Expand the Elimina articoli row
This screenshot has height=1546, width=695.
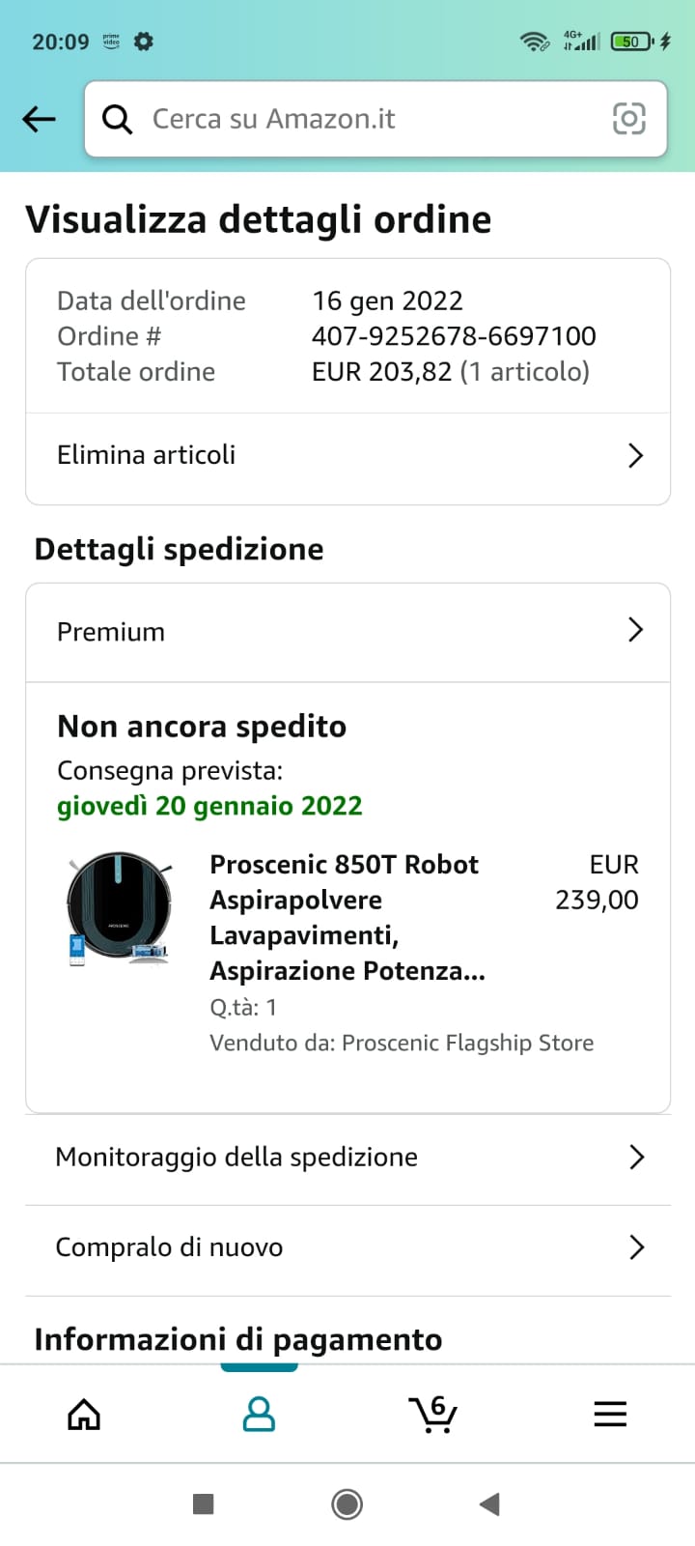tap(347, 455)
